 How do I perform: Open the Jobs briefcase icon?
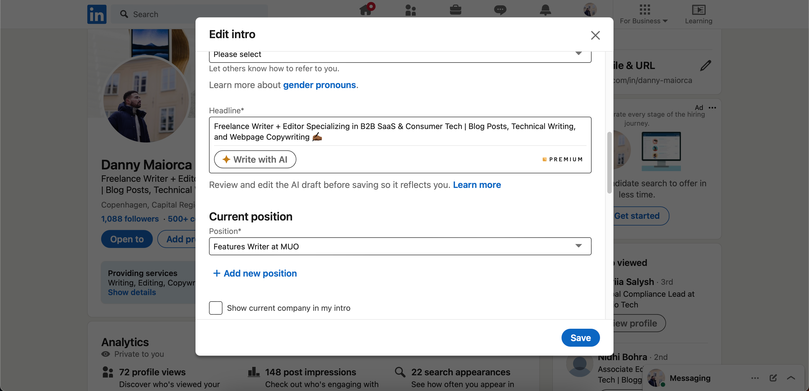(x=455, y=10)
